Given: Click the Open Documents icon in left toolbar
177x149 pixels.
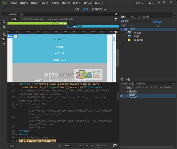Looking at the screenshot, I should (4, 22).
